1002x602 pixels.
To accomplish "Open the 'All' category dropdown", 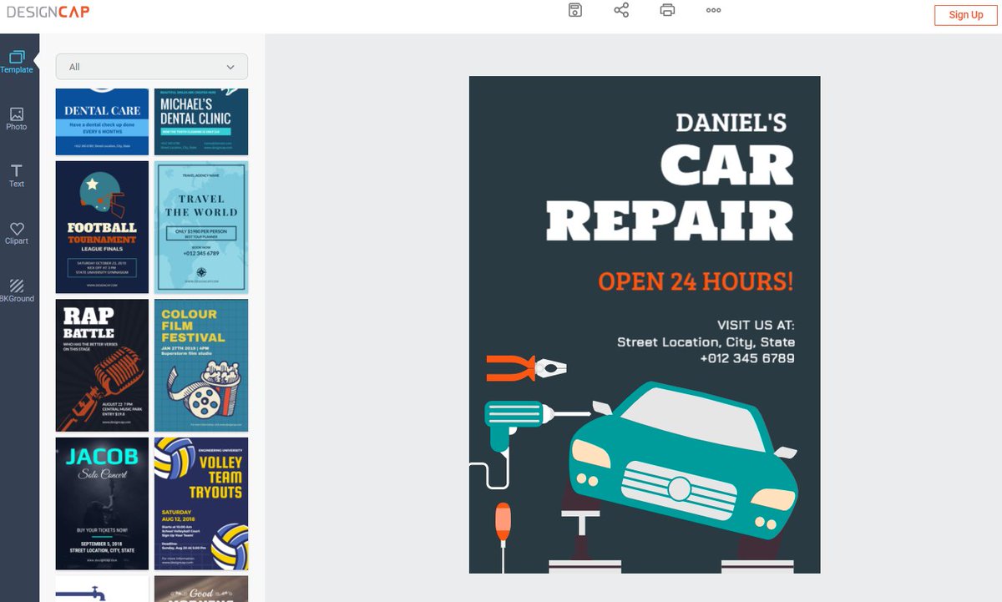I will (x=150, y=66).
